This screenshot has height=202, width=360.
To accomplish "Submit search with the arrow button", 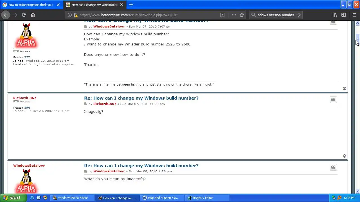I will tap(298, 15).
